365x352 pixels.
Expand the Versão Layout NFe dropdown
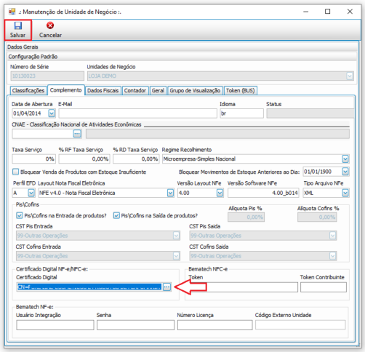(220, 193)
